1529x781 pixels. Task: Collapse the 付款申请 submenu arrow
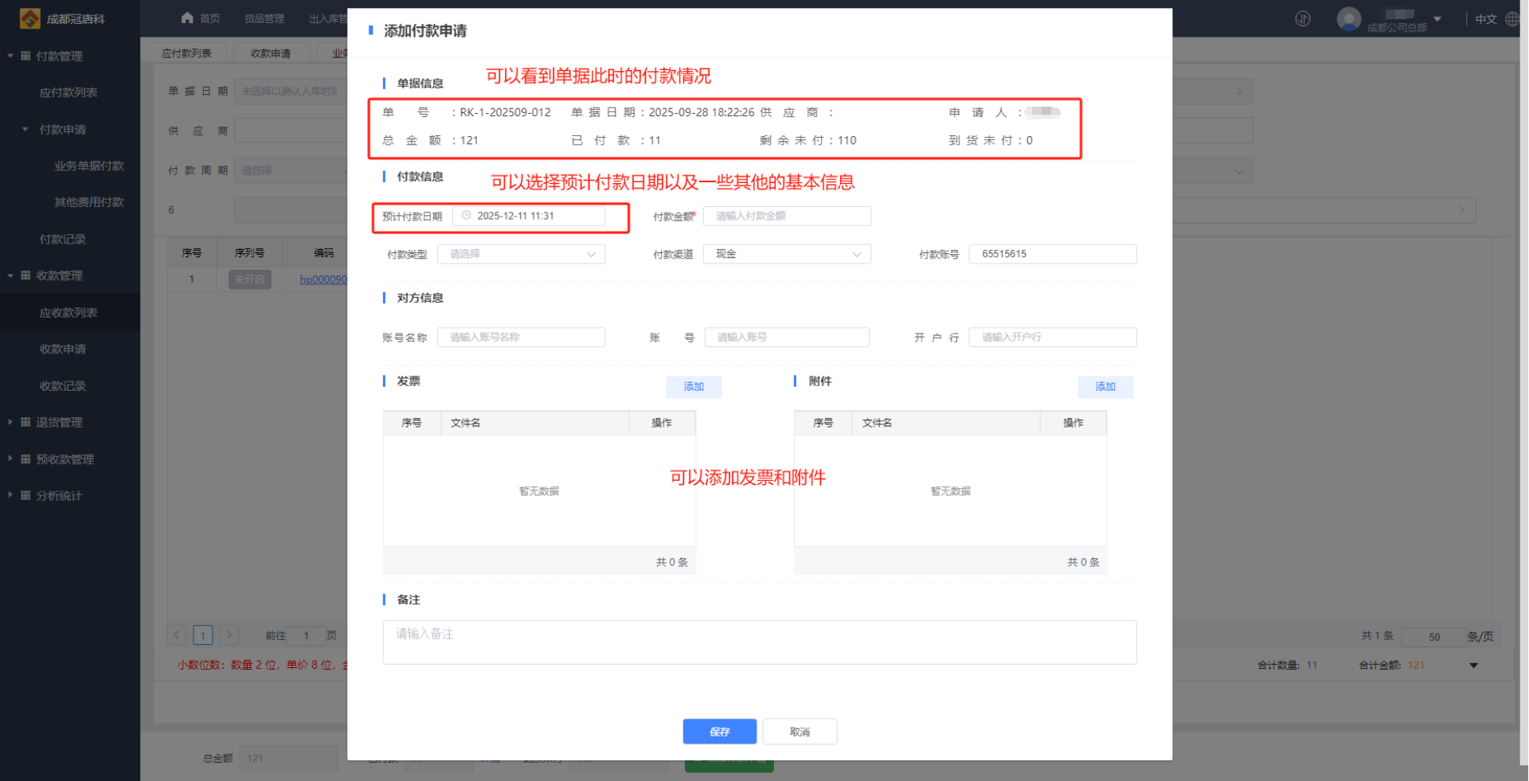(x=25, y=129)
